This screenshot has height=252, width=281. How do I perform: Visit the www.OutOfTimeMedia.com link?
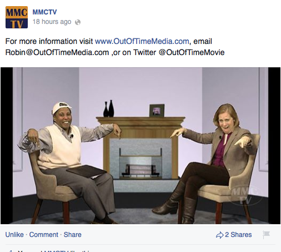coord(142,41)
